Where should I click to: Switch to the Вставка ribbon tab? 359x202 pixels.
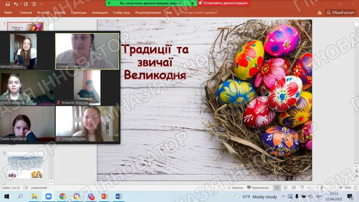pos(43,13)
